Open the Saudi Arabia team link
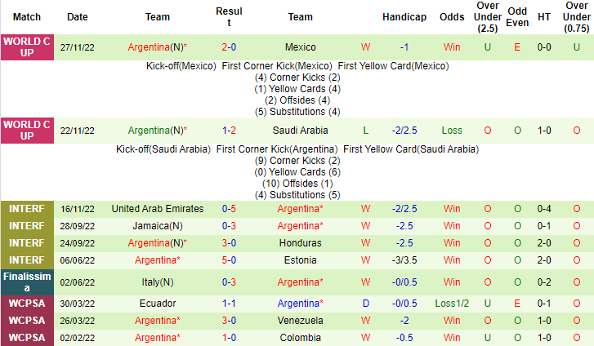The height and width of the screenshot is (346, 594). pos(300,131)
